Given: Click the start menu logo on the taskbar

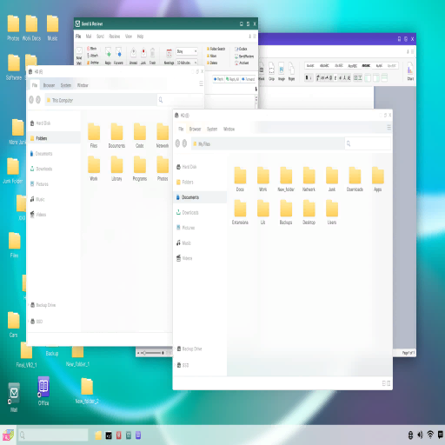Looking at the screenshot, I should click(x=8, y=435).
